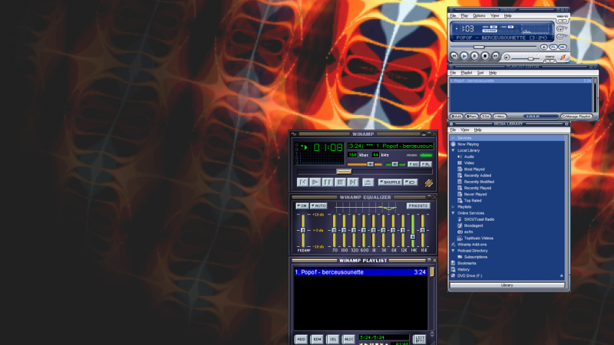Open Options menu in modern Winamp window
This screenshot has width=614, height=345.
pos(479,15)
